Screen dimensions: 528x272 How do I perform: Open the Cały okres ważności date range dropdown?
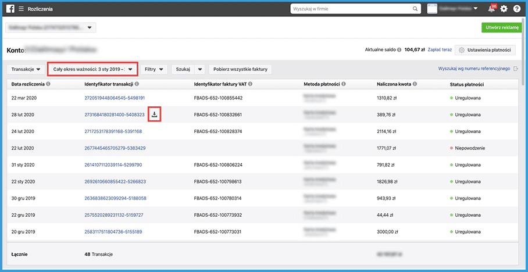click(92, 69)
